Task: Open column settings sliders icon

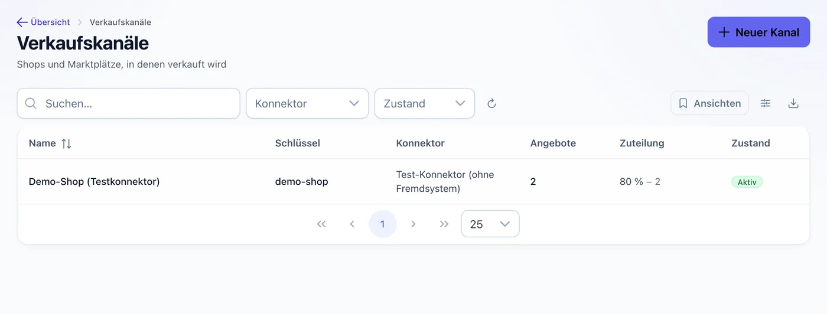Action: 766,103
